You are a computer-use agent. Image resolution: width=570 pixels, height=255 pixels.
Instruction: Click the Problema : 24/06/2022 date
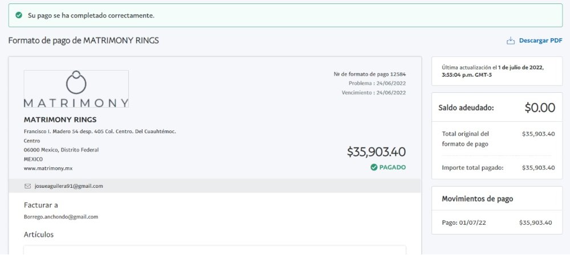[377, 83]
